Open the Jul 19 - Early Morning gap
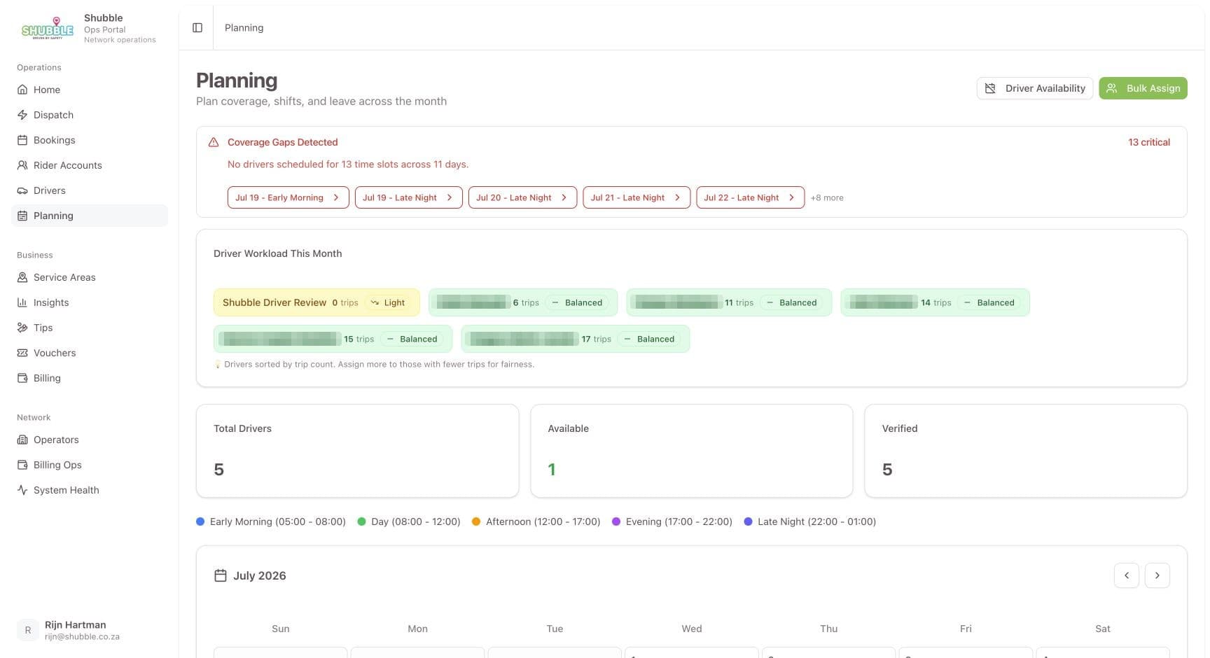The width and height of the screenshot is (1210, 658). tap(288, 197)
